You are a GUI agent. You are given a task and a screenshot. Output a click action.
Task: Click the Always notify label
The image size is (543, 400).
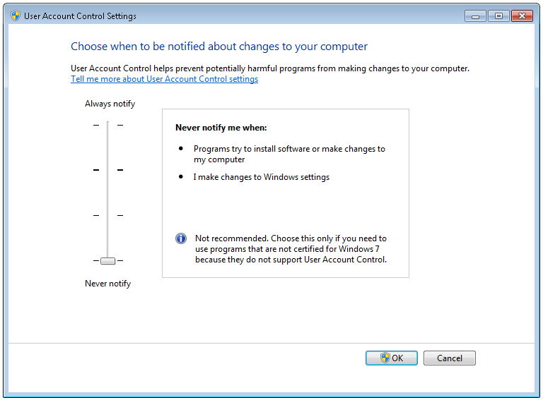tap(110, 104)
